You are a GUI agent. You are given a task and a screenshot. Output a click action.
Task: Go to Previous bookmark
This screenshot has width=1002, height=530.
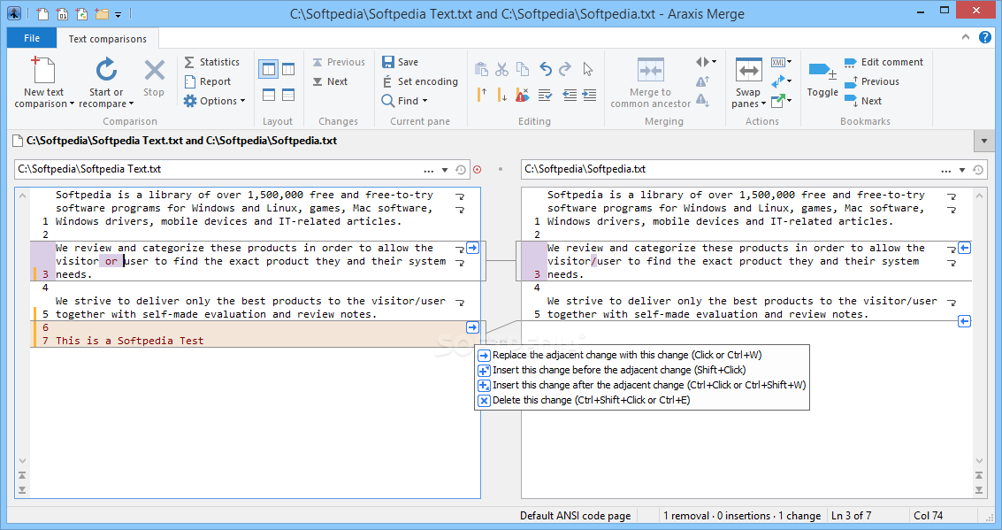[872, 81]
